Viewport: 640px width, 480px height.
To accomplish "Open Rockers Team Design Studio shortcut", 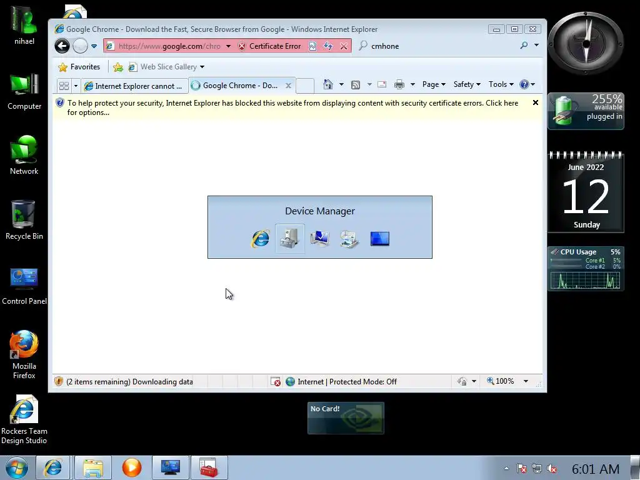I will (24, 419).
